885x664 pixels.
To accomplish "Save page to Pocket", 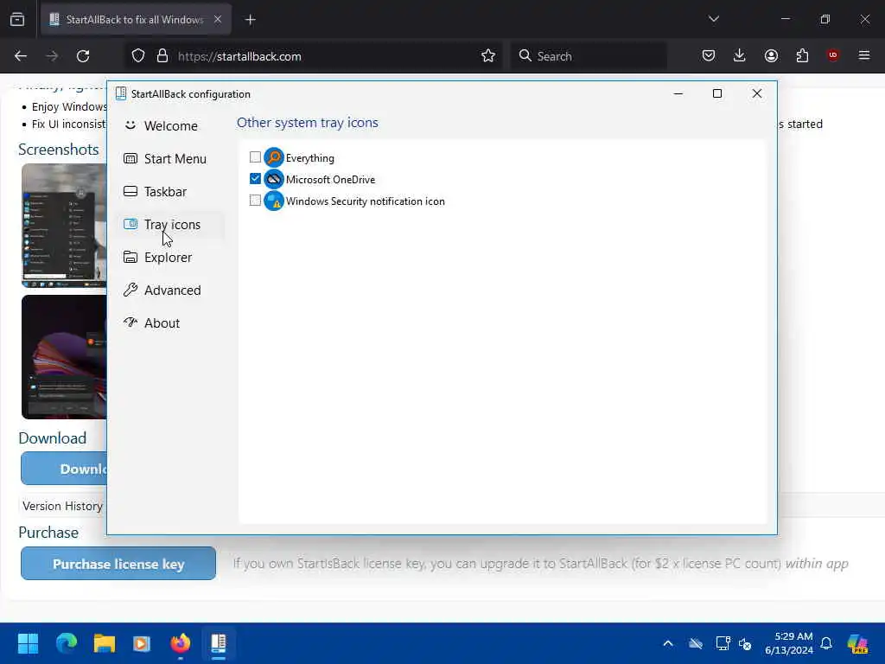I will point(709,55).
